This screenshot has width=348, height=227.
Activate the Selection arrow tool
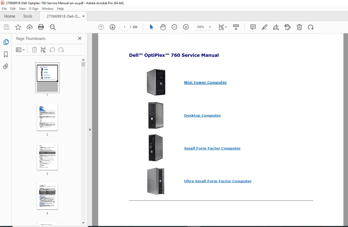(x=151, y=27)
